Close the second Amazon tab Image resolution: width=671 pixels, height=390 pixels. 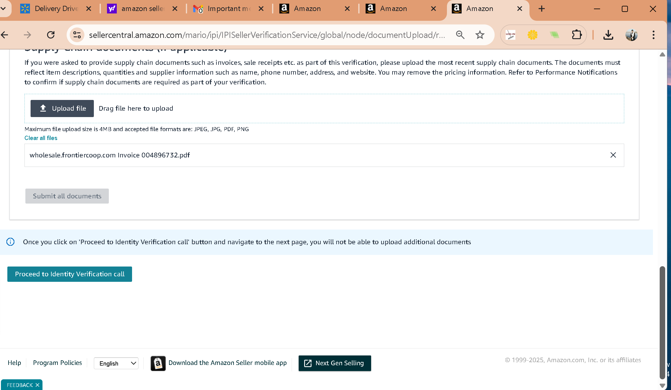(x=433, y=9)
